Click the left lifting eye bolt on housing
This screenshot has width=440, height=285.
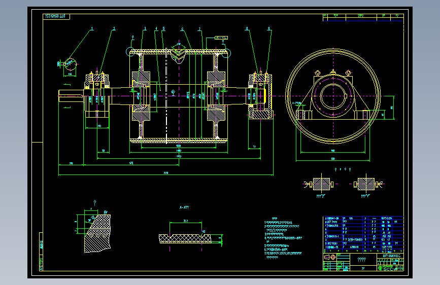point(317,74)
